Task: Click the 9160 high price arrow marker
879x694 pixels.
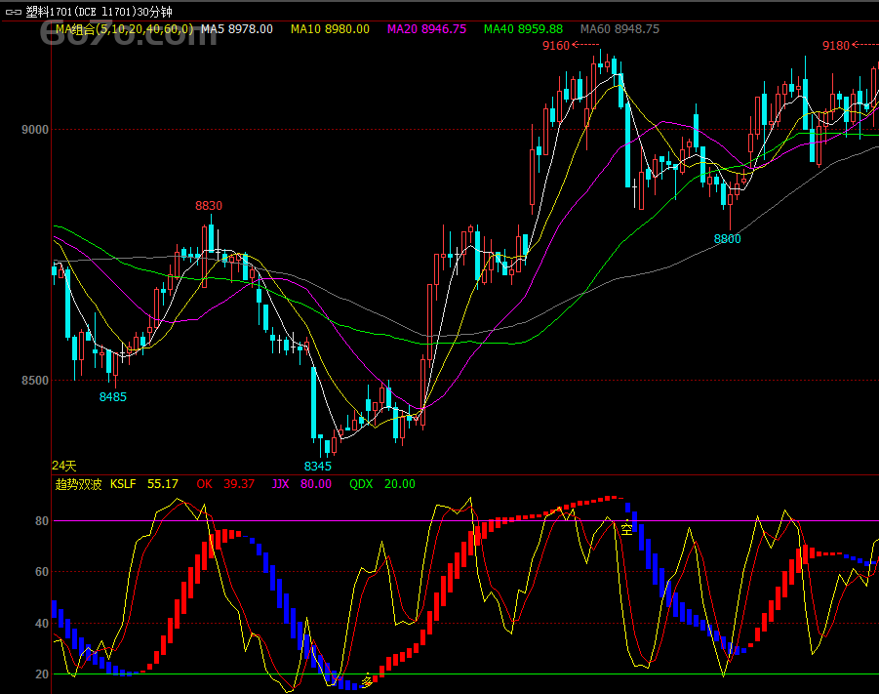Action: pos(572,45)
